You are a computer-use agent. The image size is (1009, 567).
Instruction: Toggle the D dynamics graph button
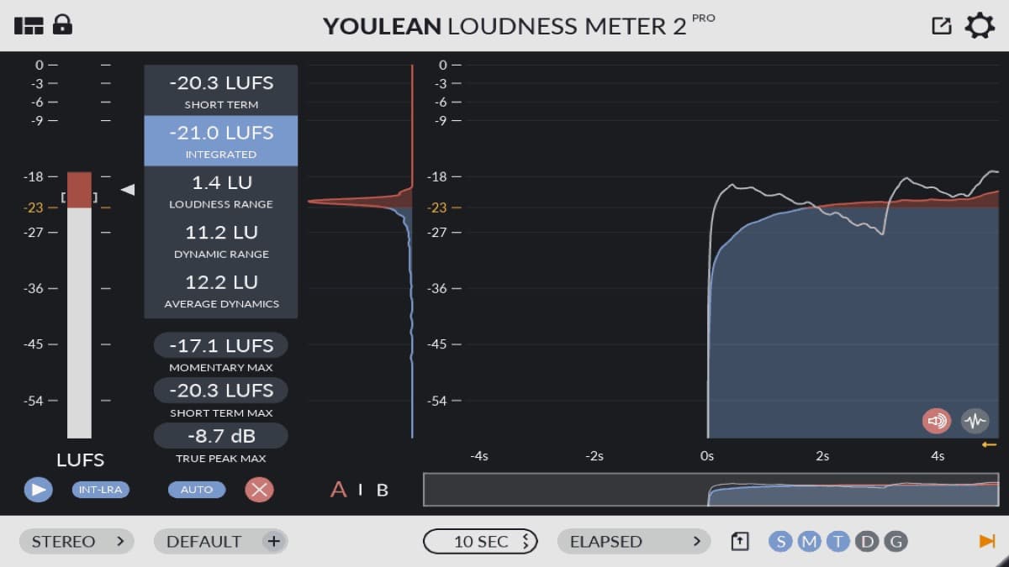point(867,542)
